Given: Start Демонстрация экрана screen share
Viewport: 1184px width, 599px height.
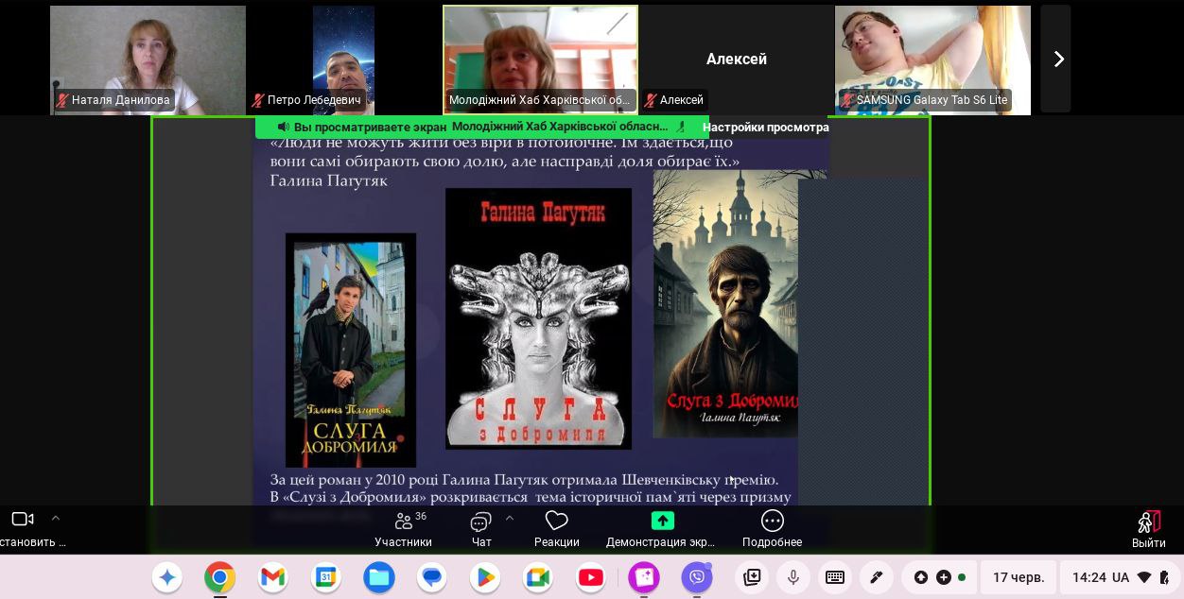Looking at the screenshot, I should coord(661,529).
